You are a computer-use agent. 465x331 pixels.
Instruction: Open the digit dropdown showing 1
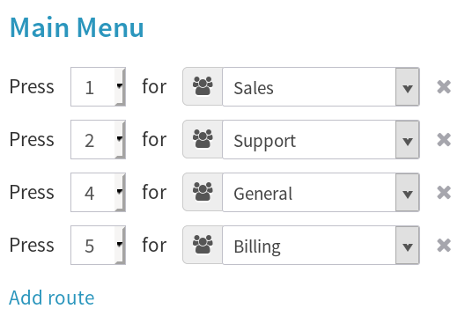98,86
